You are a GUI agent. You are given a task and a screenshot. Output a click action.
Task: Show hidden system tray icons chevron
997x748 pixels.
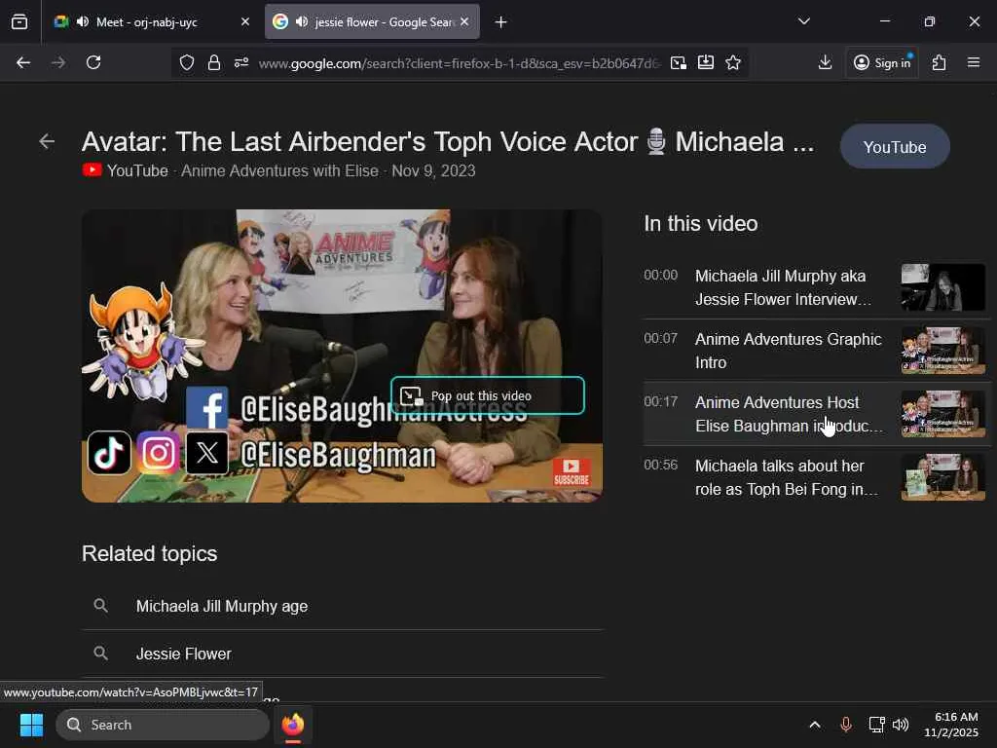point(815,725)
